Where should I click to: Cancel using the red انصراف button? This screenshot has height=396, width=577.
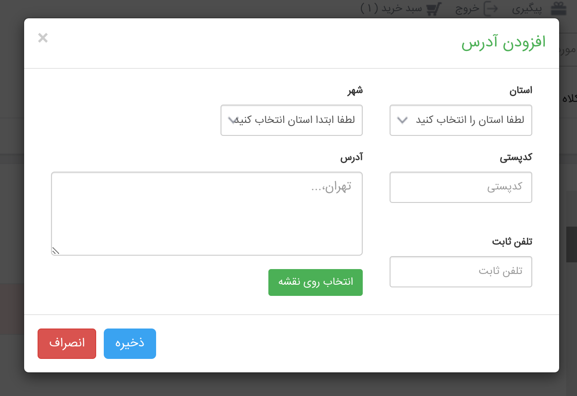67,343
